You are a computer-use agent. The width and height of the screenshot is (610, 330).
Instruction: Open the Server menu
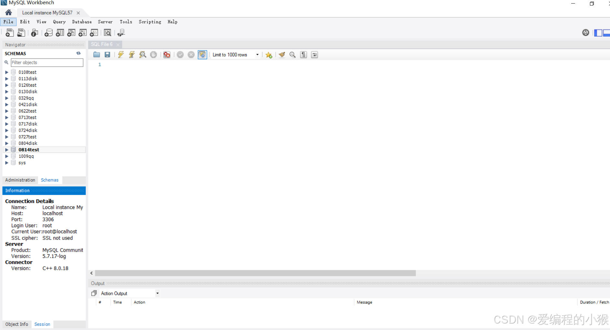pyautogui.click(x=105, y=22)
